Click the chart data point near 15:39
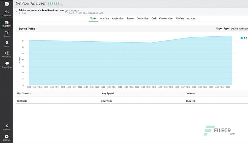Viewport: 248px width, 143px height. point(151,43)
